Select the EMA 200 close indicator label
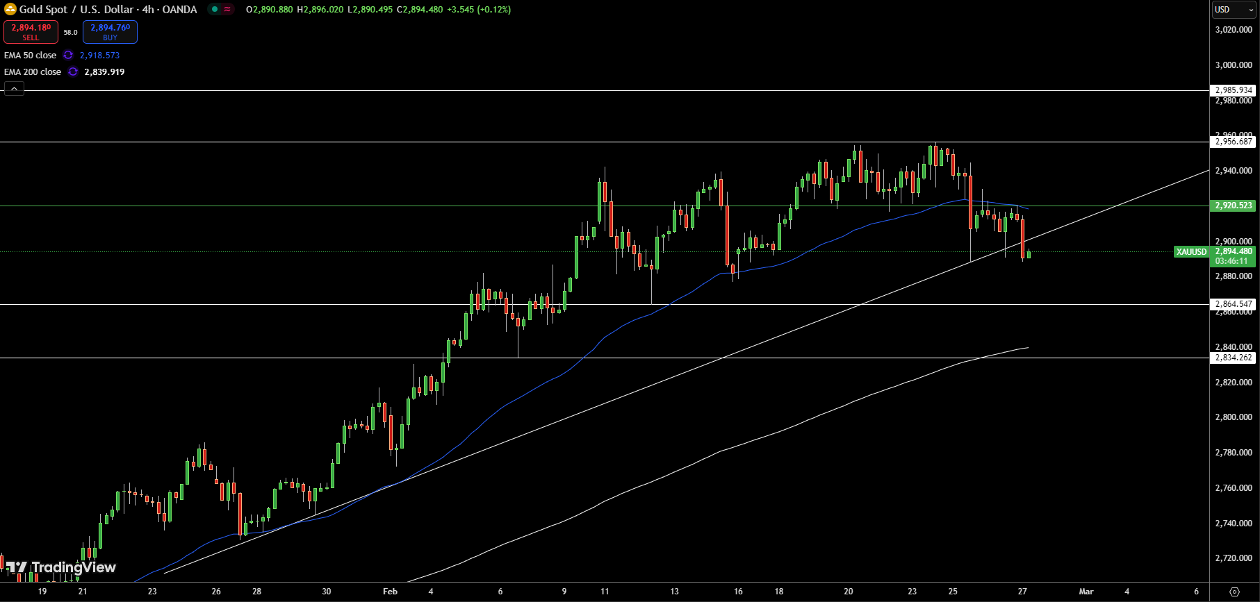 (33, 72)
